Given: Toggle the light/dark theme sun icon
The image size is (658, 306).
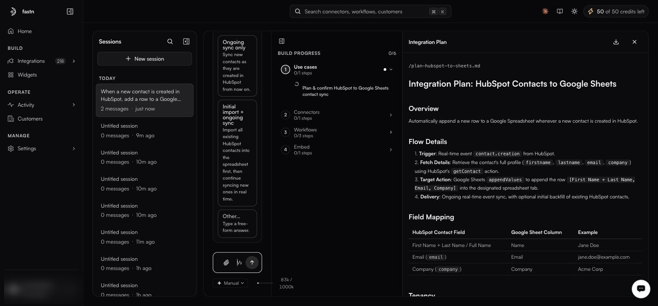Looking at the screenshot, I should (x=574, y=11).
